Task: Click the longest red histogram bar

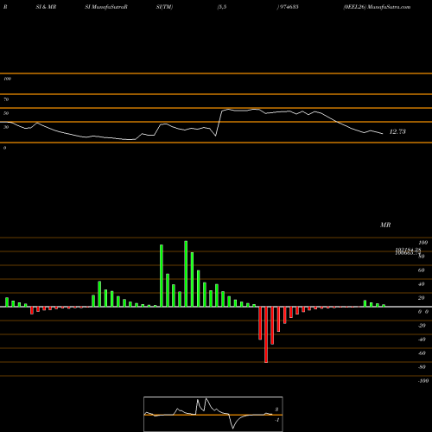Action: (x=266, y=334)
